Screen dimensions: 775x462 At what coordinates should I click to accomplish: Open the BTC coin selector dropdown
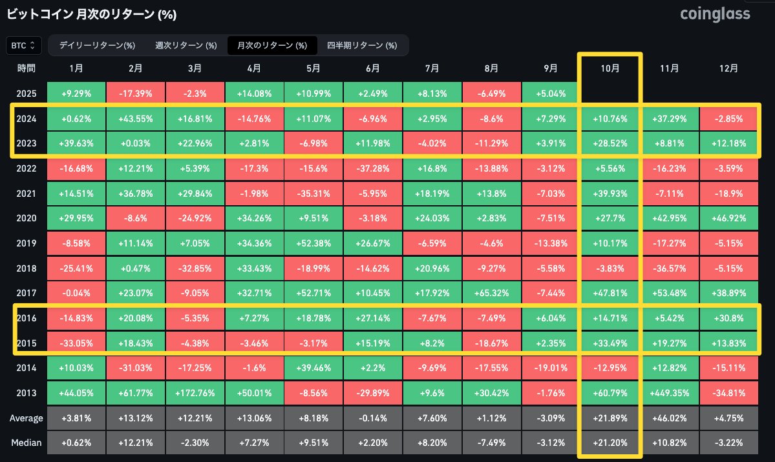(x=23, y=45)
